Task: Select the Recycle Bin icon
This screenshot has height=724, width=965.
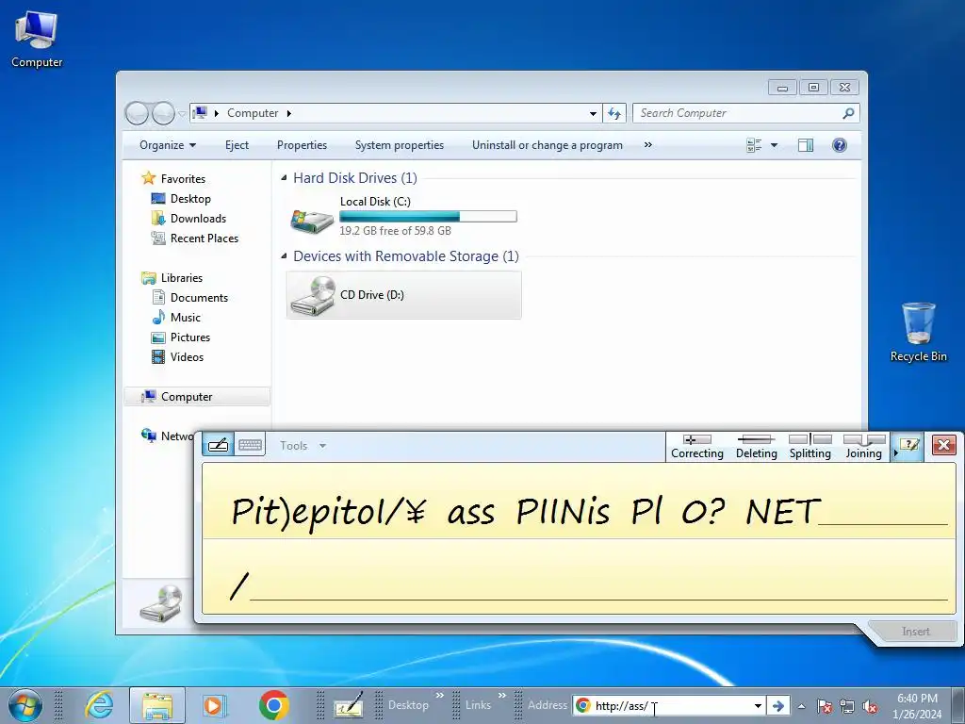Action: click(918, 332)
